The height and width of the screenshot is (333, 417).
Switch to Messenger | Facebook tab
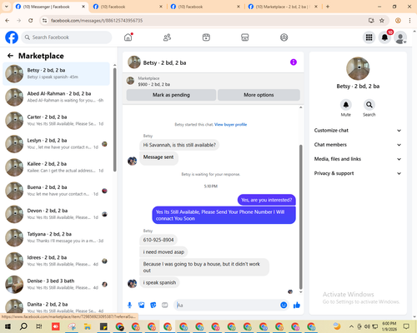(x=50, y=7)
